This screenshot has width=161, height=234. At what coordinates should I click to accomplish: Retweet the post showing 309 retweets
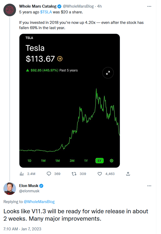[74, 174]
